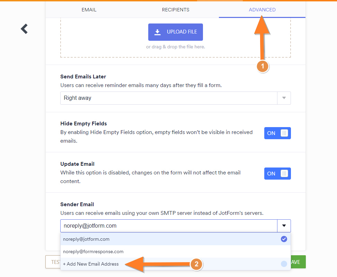Open the Send Emails Later 'Right away' dropdown
This screenshot has height=277, width=337.
click(x=169, y=98)
